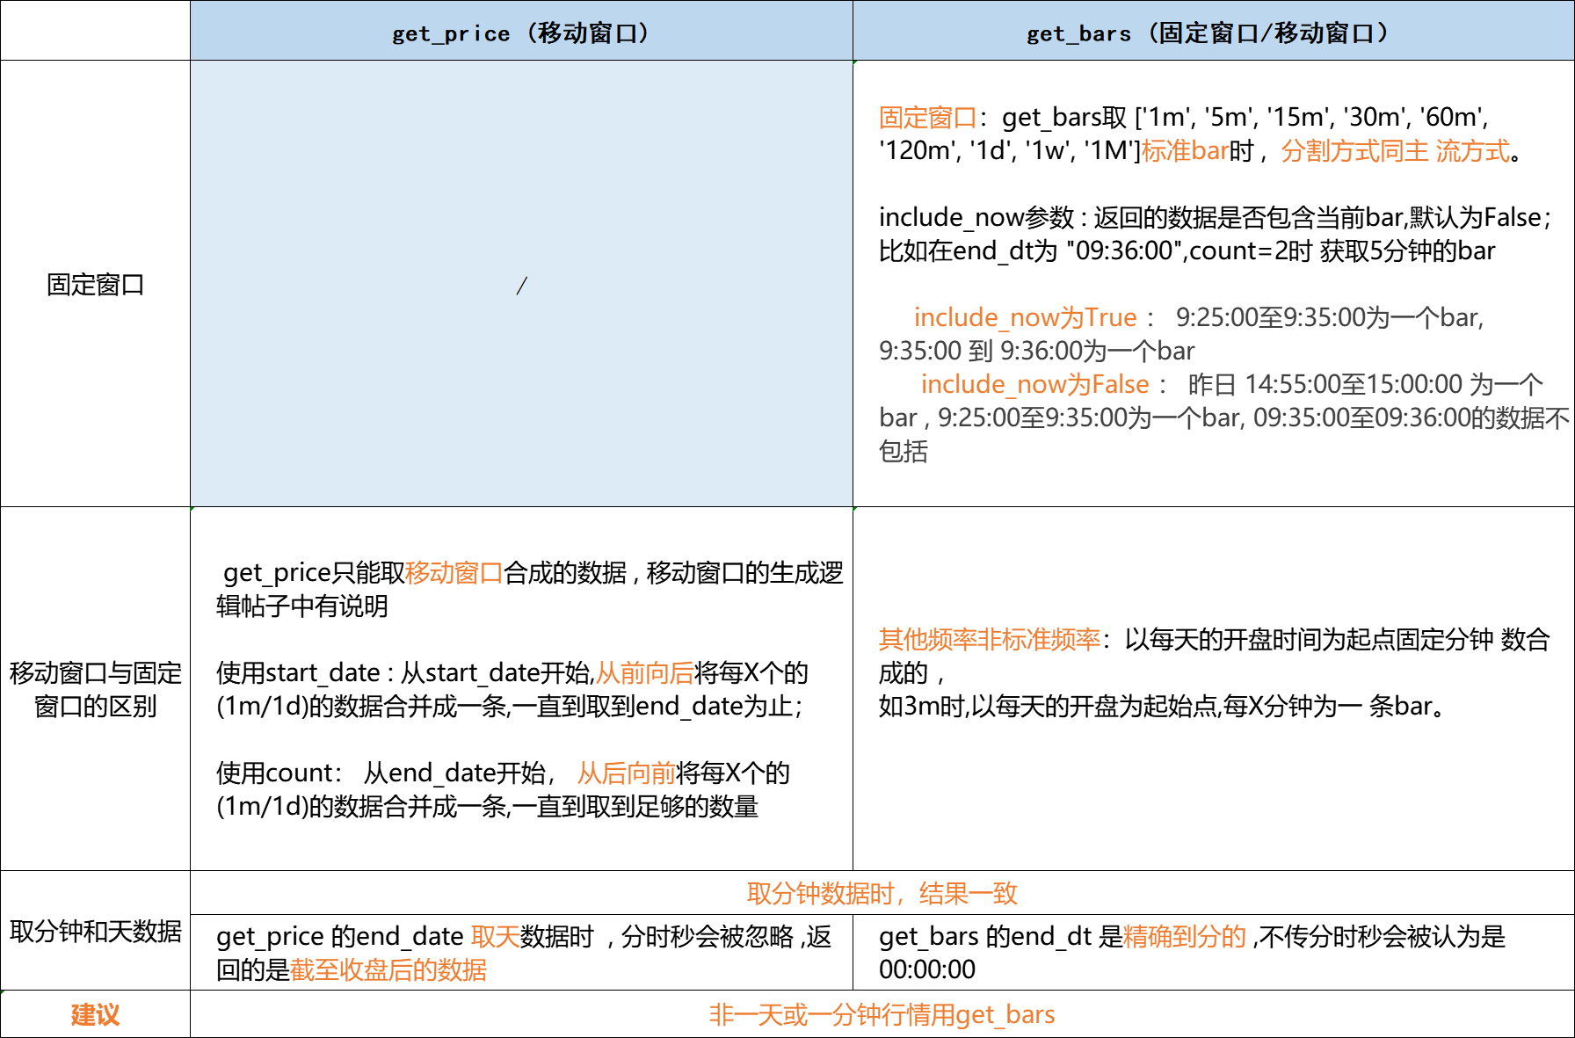Select the get_bars (固定窗口/移动窗口) header cell
This screenshot has width=1575, height=1038.
coord(1212,33)
